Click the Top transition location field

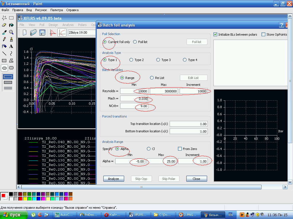point(189,124)
